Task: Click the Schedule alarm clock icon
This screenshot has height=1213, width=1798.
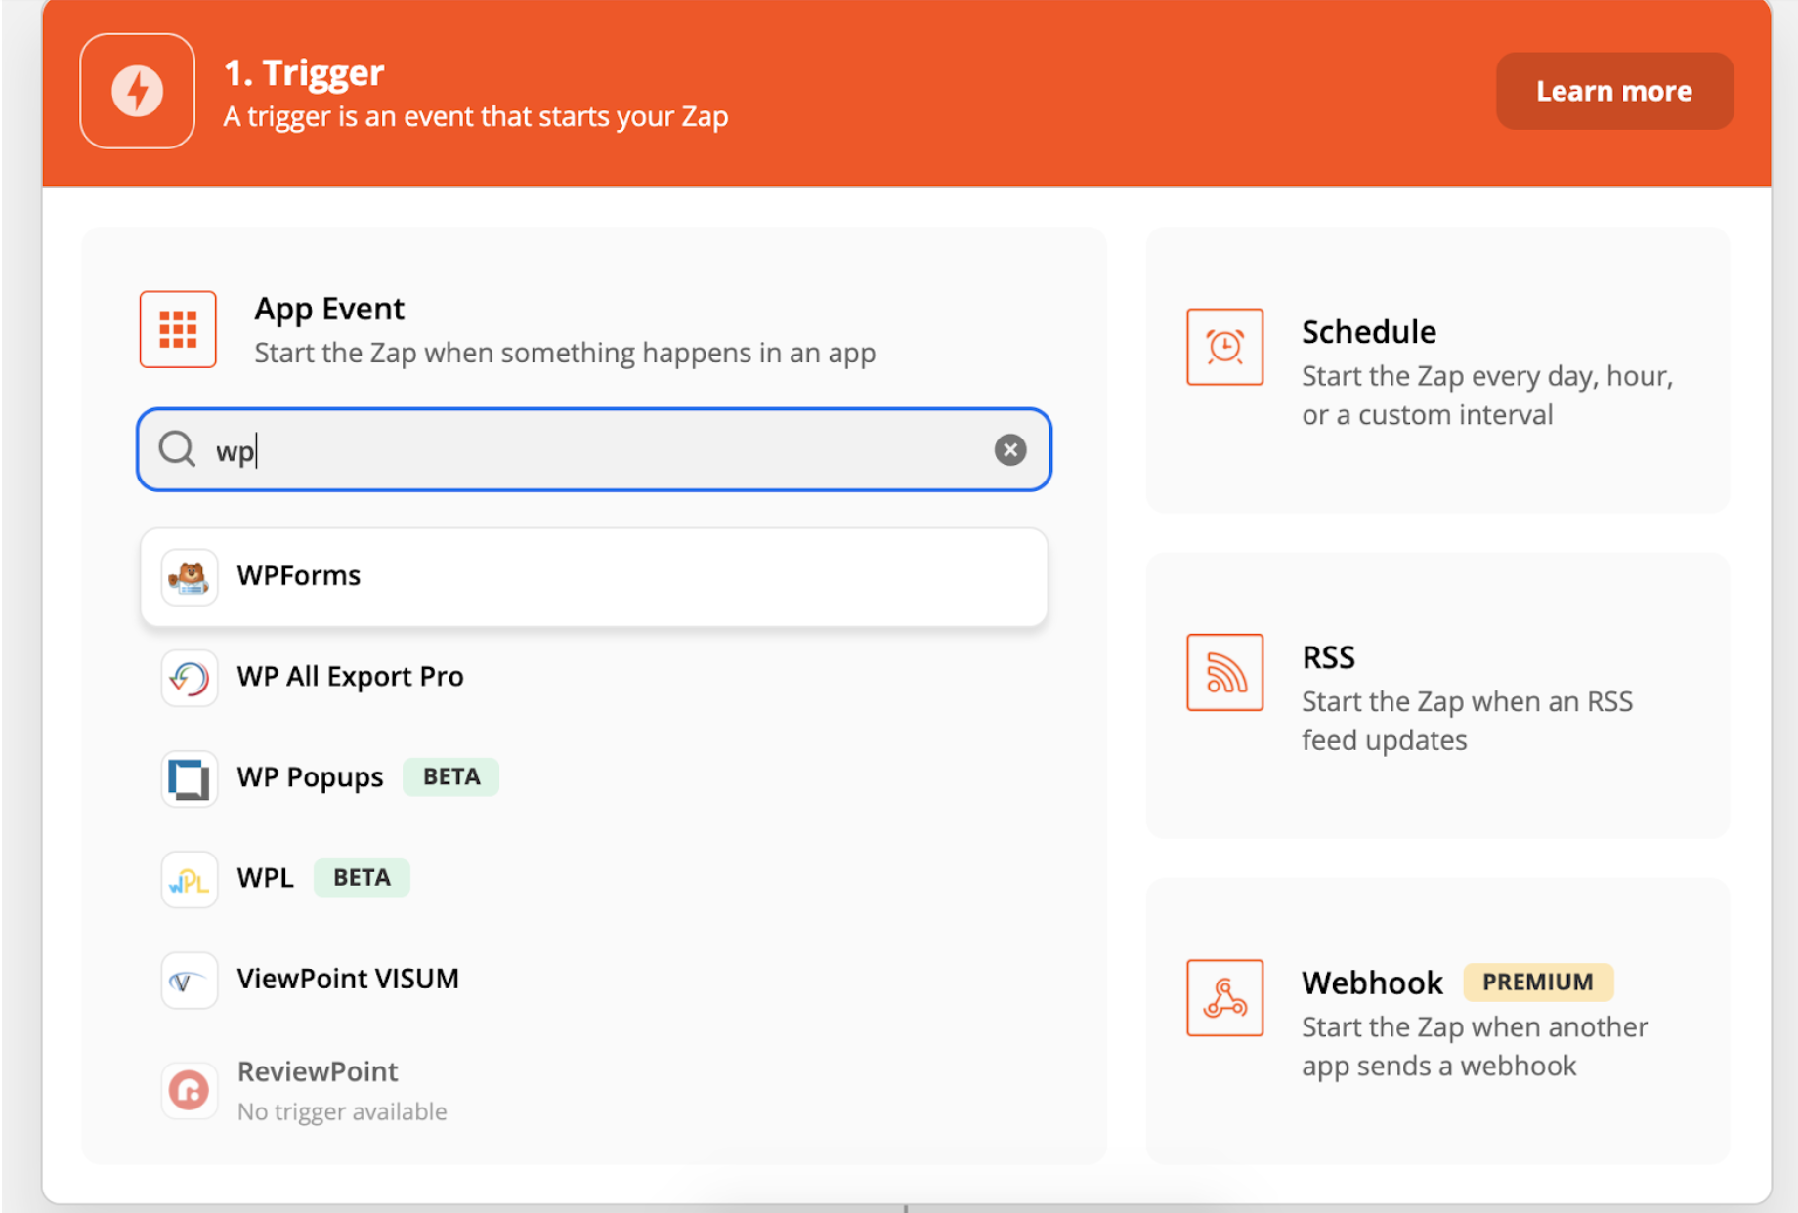Action: pyautogui.click(x=1224, y=346)
